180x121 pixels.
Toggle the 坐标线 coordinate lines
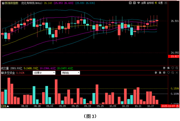(150, 3)
